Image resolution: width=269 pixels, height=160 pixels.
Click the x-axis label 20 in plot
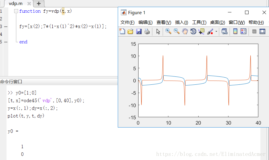[198, 123]
